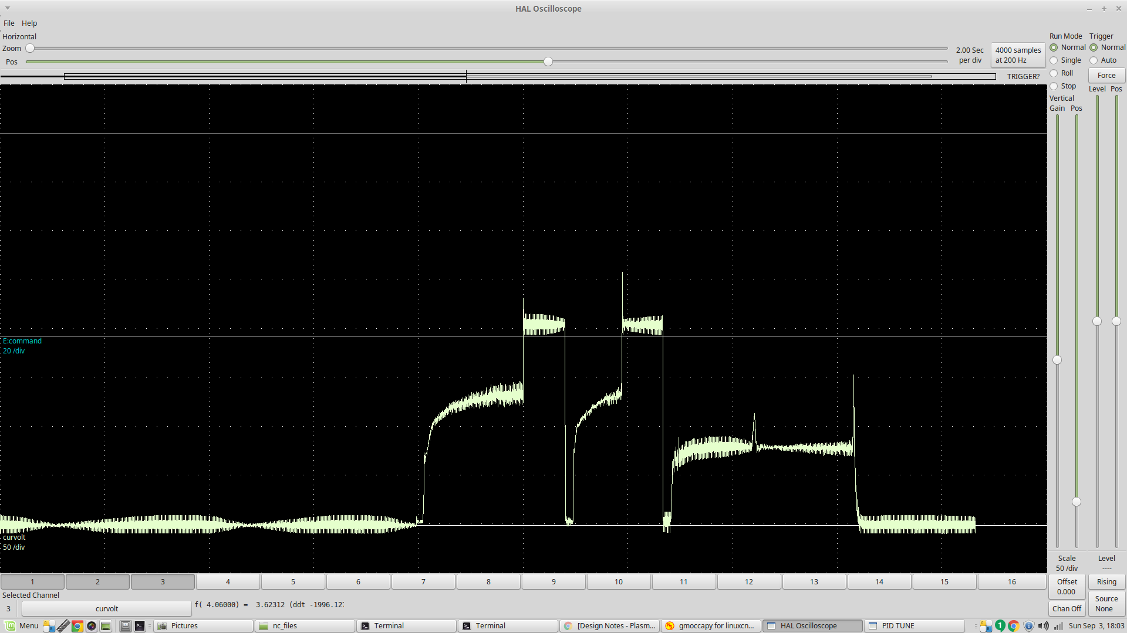
Task: Open the green notification badge tray icon
Action: click(1000, 626)
